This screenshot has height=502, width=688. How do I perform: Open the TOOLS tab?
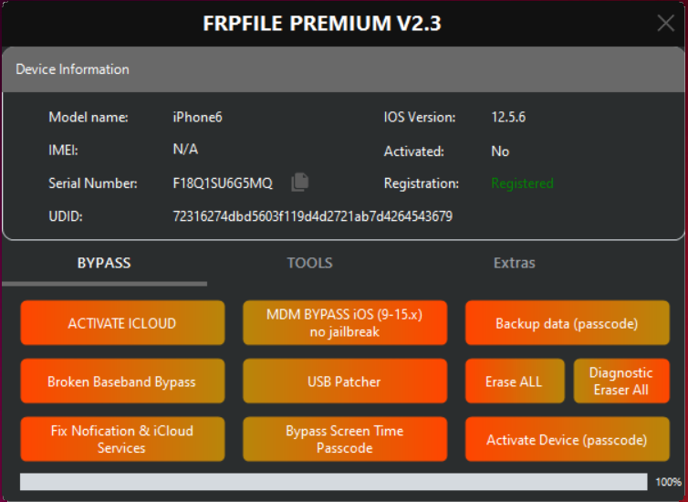(x=309, y=263)
